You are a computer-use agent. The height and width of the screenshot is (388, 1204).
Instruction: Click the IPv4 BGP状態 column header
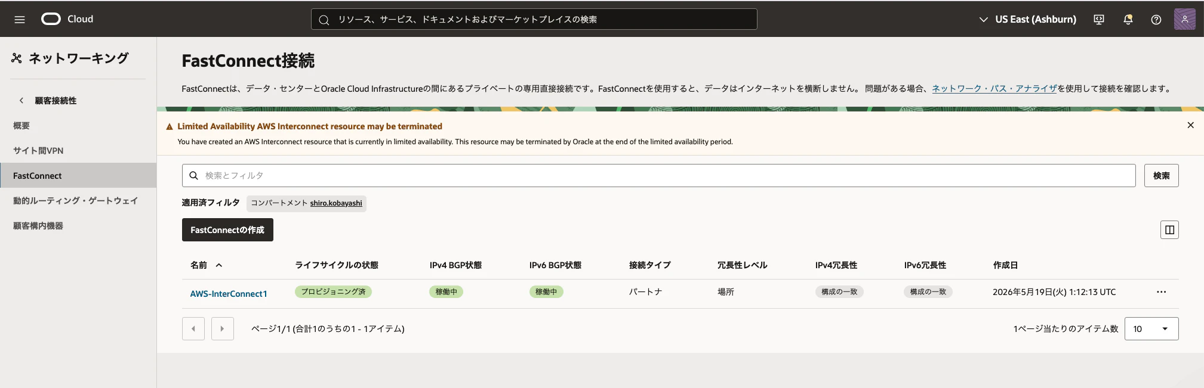pos(455,265)
